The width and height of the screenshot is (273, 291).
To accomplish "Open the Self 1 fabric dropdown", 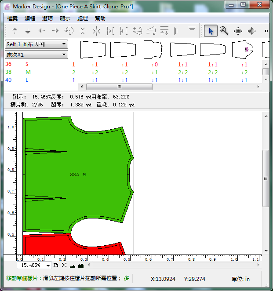I will [x=36, y=44].
